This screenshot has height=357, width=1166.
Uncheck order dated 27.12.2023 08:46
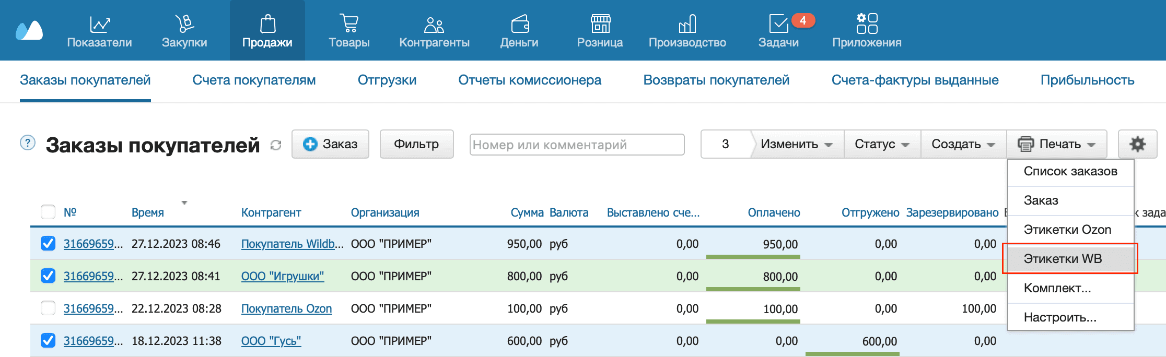tap(48, 243)
